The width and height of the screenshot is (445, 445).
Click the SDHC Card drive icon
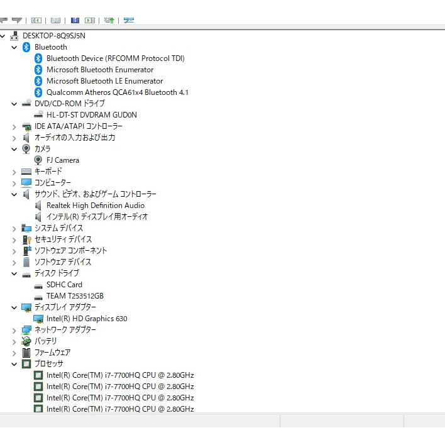[x=38, y=287]
